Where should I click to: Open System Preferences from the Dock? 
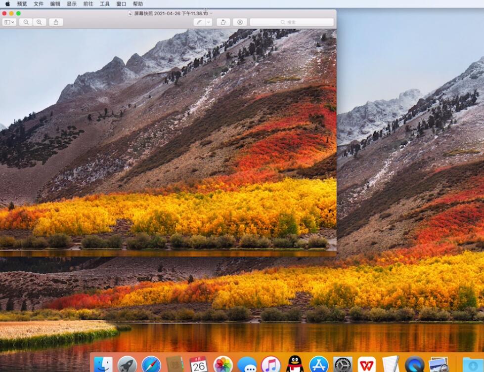pyautogui.click(x=343, y=365)
